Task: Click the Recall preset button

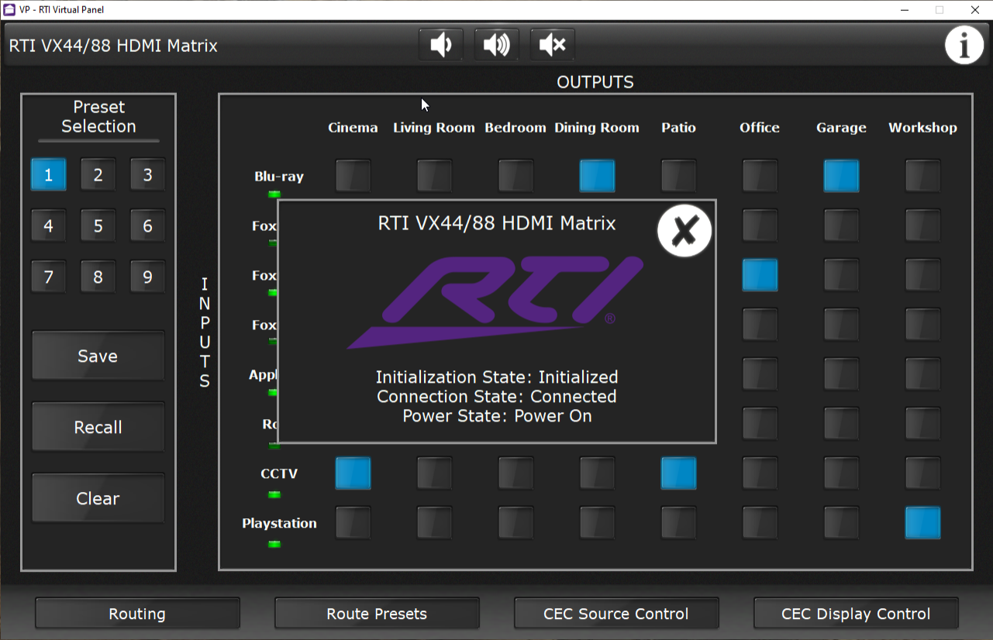Action: pos(98,427)
